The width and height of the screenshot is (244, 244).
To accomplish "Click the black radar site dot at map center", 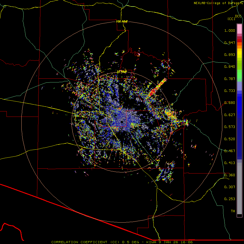I will pos(122,122).
